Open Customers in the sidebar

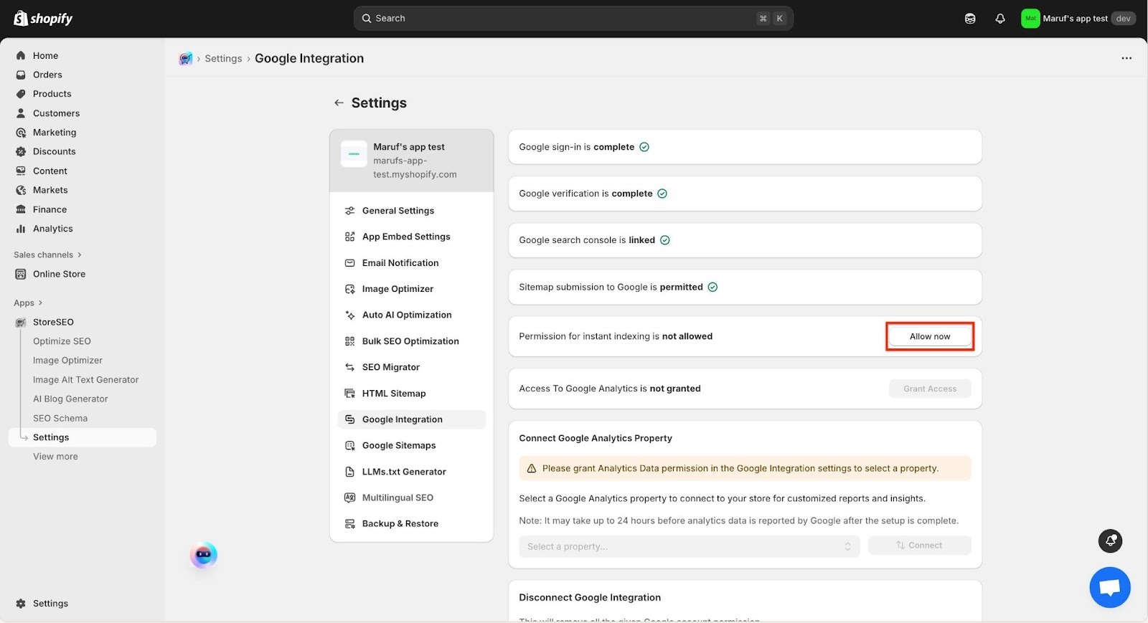(56, 113)
